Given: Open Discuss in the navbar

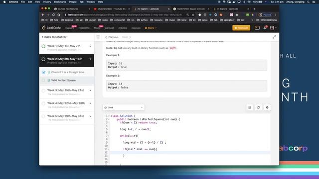Looking at the screenshot, I should (136, 28).
